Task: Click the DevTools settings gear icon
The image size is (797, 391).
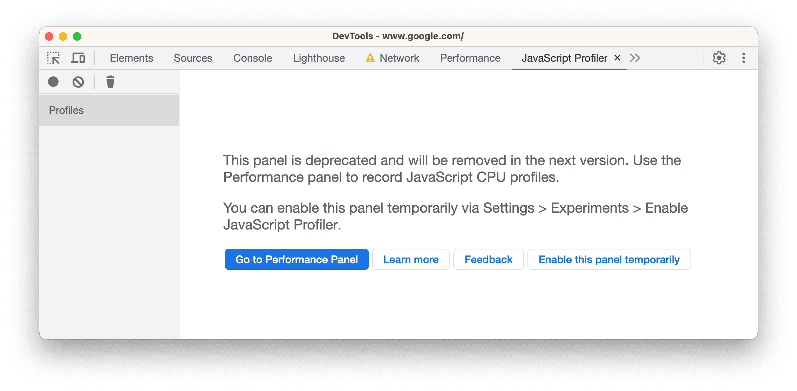Action: coord(719,57)
